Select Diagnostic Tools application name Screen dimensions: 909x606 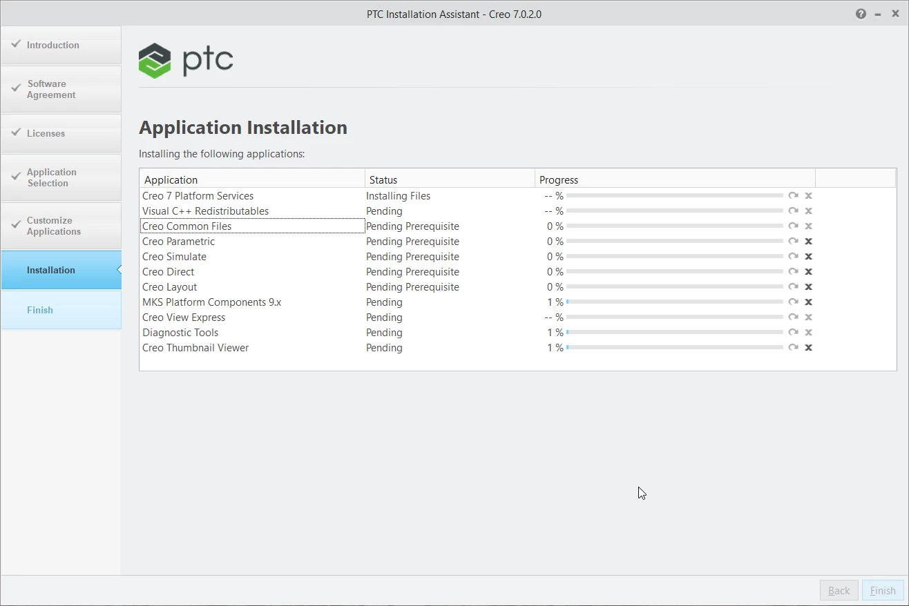point(180,333)
